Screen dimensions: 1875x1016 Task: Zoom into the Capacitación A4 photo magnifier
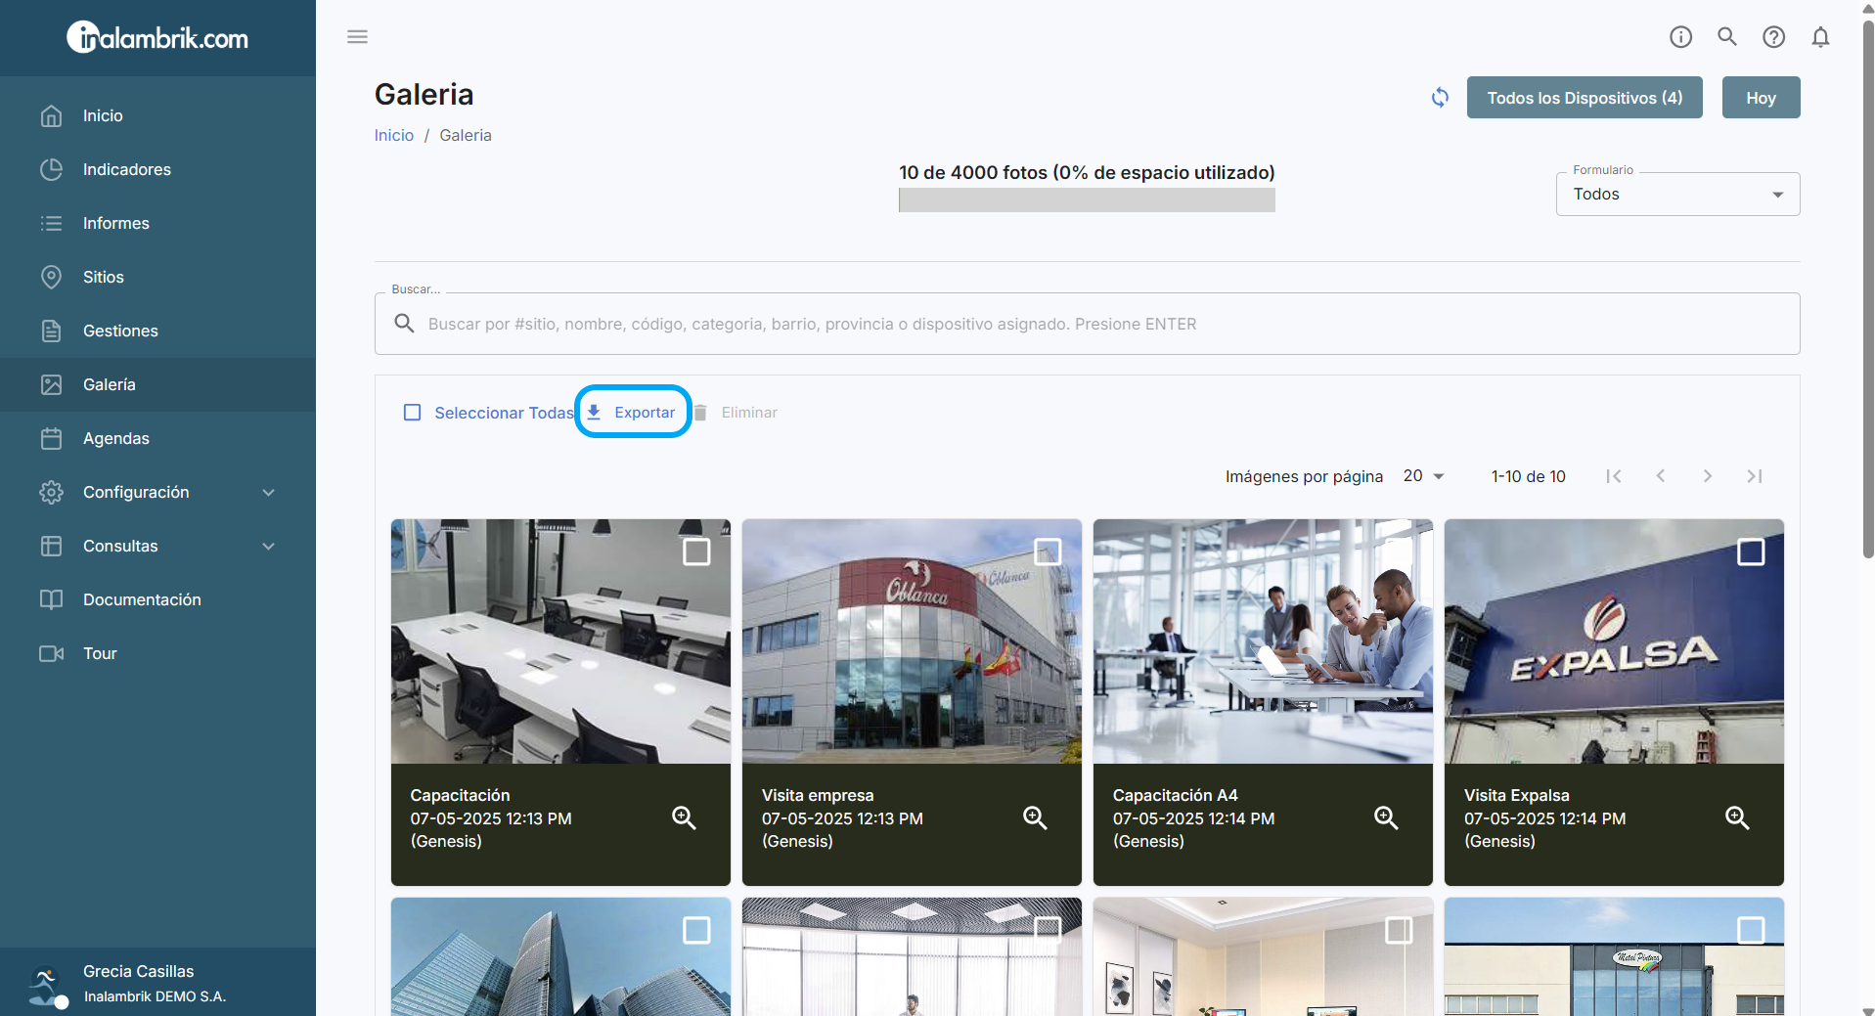point(1386,817)
